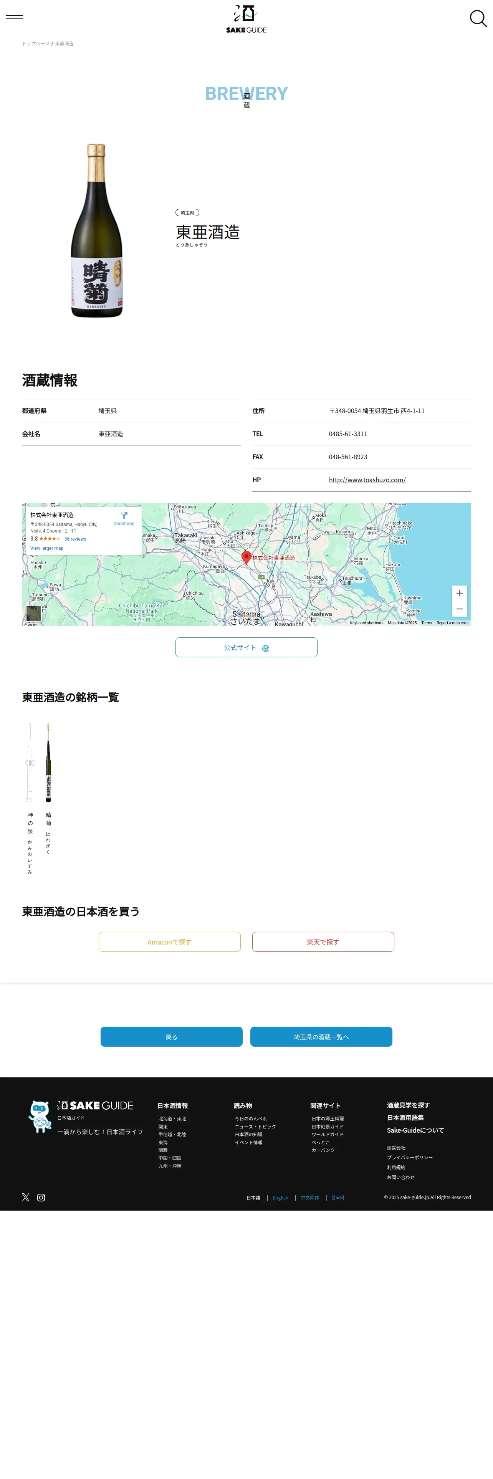Click Sake-Guideについて in footer
The width and height of the screenshot is (493, 1479).
(415, 1130)
